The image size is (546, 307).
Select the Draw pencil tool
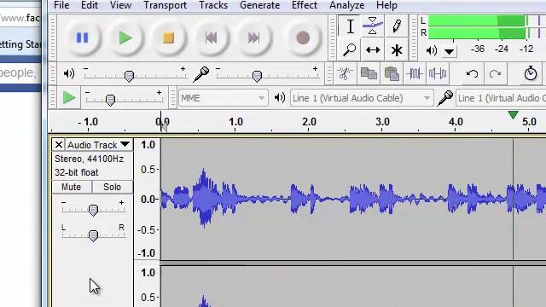pyautogui.click(x=396, y=26)
